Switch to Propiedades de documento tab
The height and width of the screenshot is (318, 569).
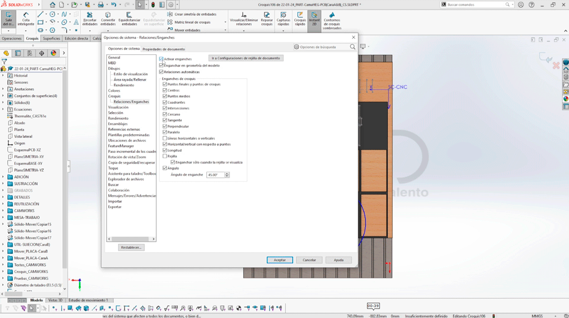pos(164,49)
